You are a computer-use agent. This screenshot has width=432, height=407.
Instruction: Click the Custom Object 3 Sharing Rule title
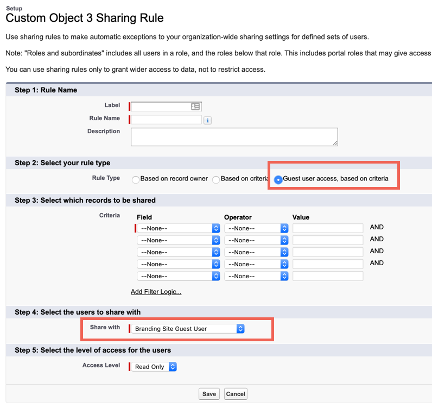[x=85, y=18]
